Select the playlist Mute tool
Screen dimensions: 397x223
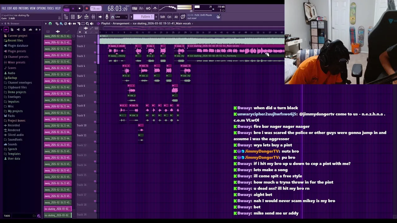click(70, 24)
